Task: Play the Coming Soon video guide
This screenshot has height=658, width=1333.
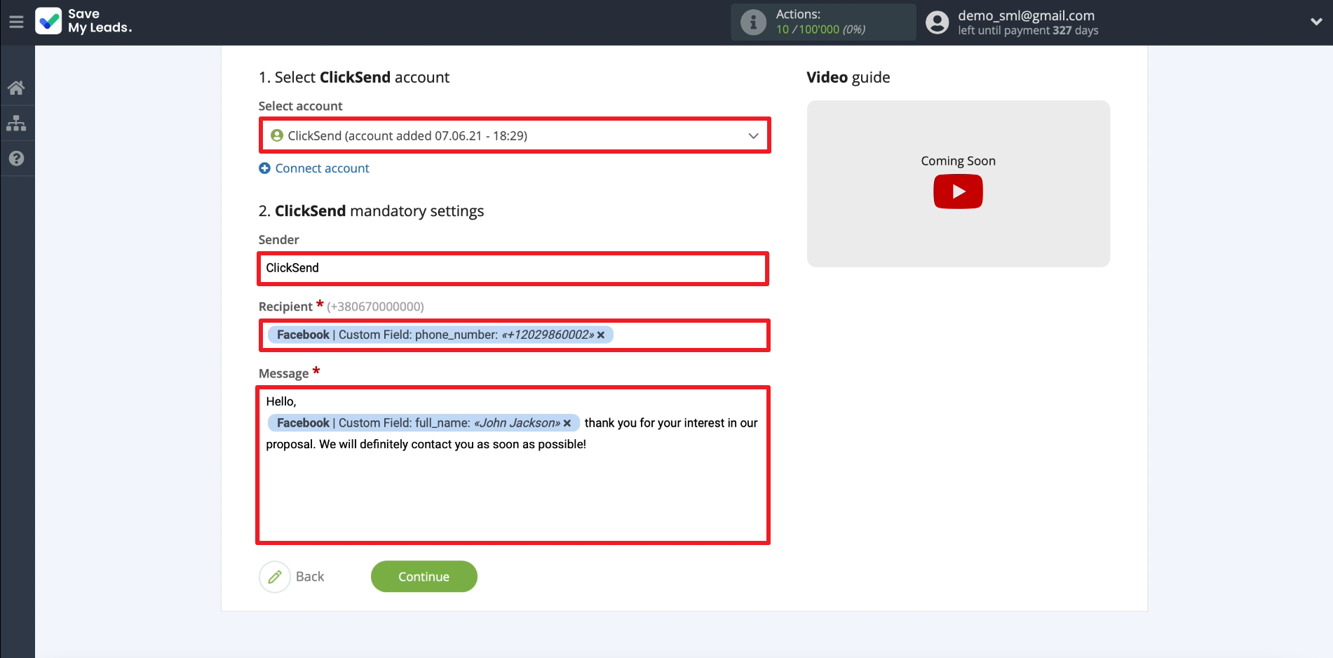Action: (958, 192)
